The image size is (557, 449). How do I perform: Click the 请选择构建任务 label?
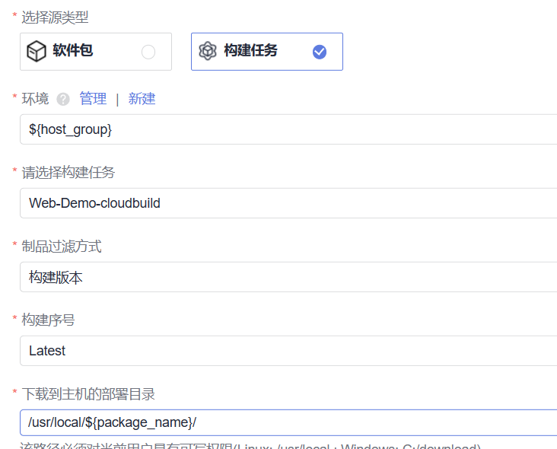tap(68, 173)
